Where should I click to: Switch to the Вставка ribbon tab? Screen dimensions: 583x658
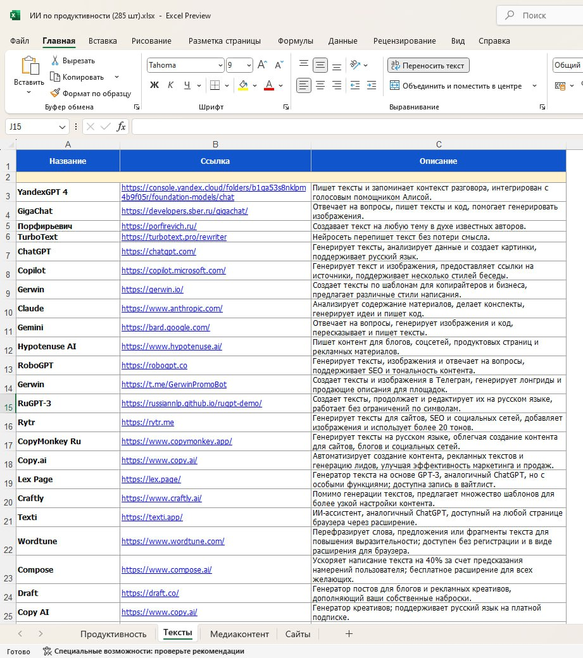coord(103,40)
